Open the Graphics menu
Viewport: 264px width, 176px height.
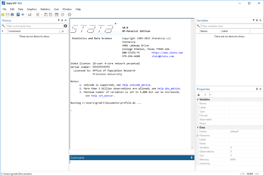32,9
